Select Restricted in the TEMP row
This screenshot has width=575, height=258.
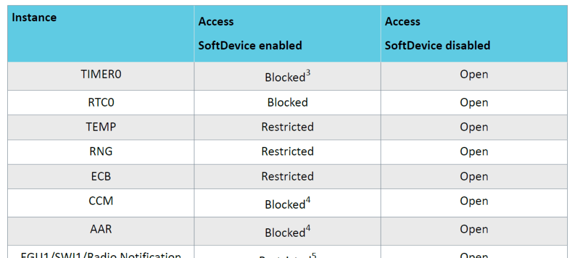(287, 127)
